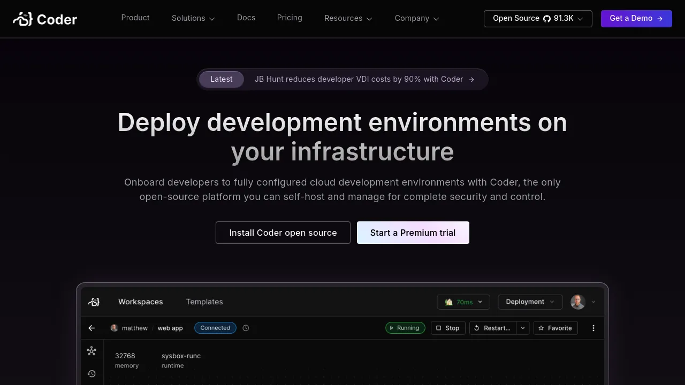
Task: Click the resources network icon in sidebar
Action: (92, 351)
